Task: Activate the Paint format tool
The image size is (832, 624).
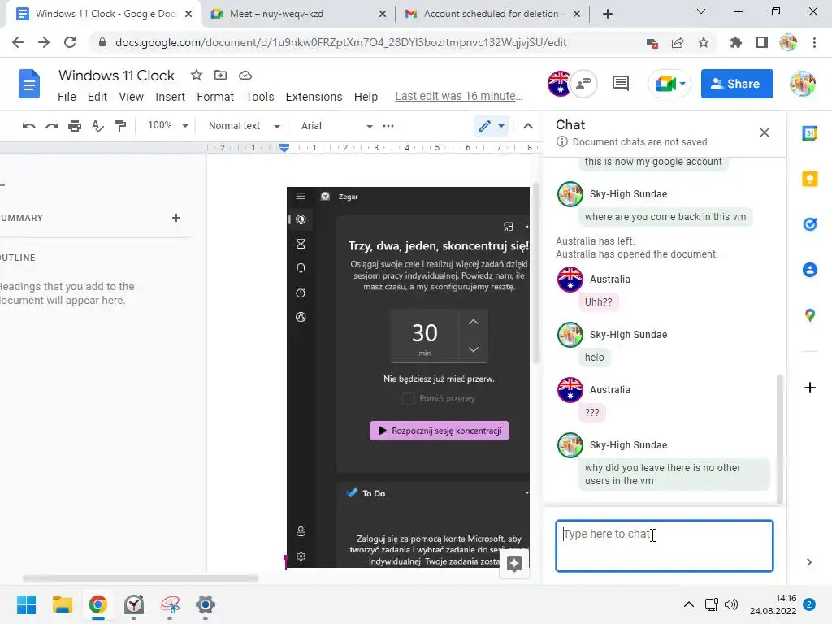Action: pyautogui.click(x=121, y=126)
